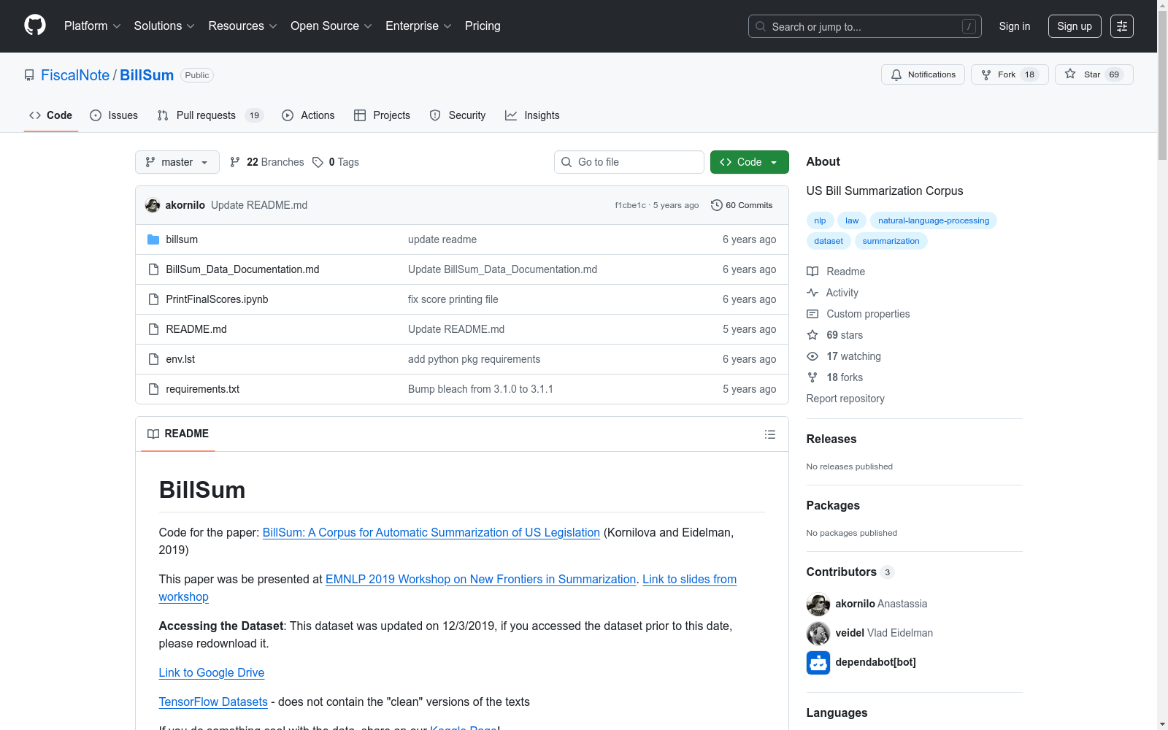Open the TensorFlow Datasets link
Screen dimensions: 1168x730
point(213,702)
